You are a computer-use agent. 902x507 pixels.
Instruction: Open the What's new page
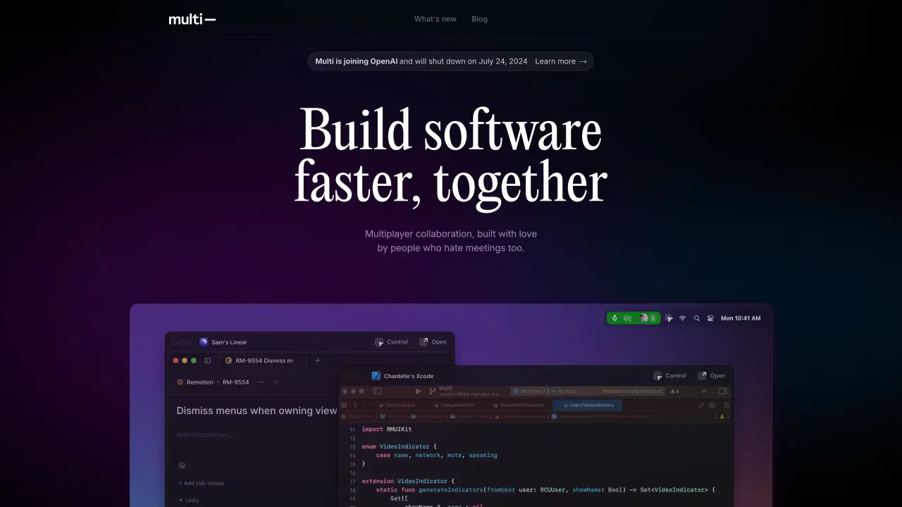coord(435,19)
